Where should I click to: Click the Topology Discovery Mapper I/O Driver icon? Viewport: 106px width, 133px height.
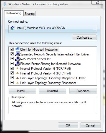[x=17, y=78]
